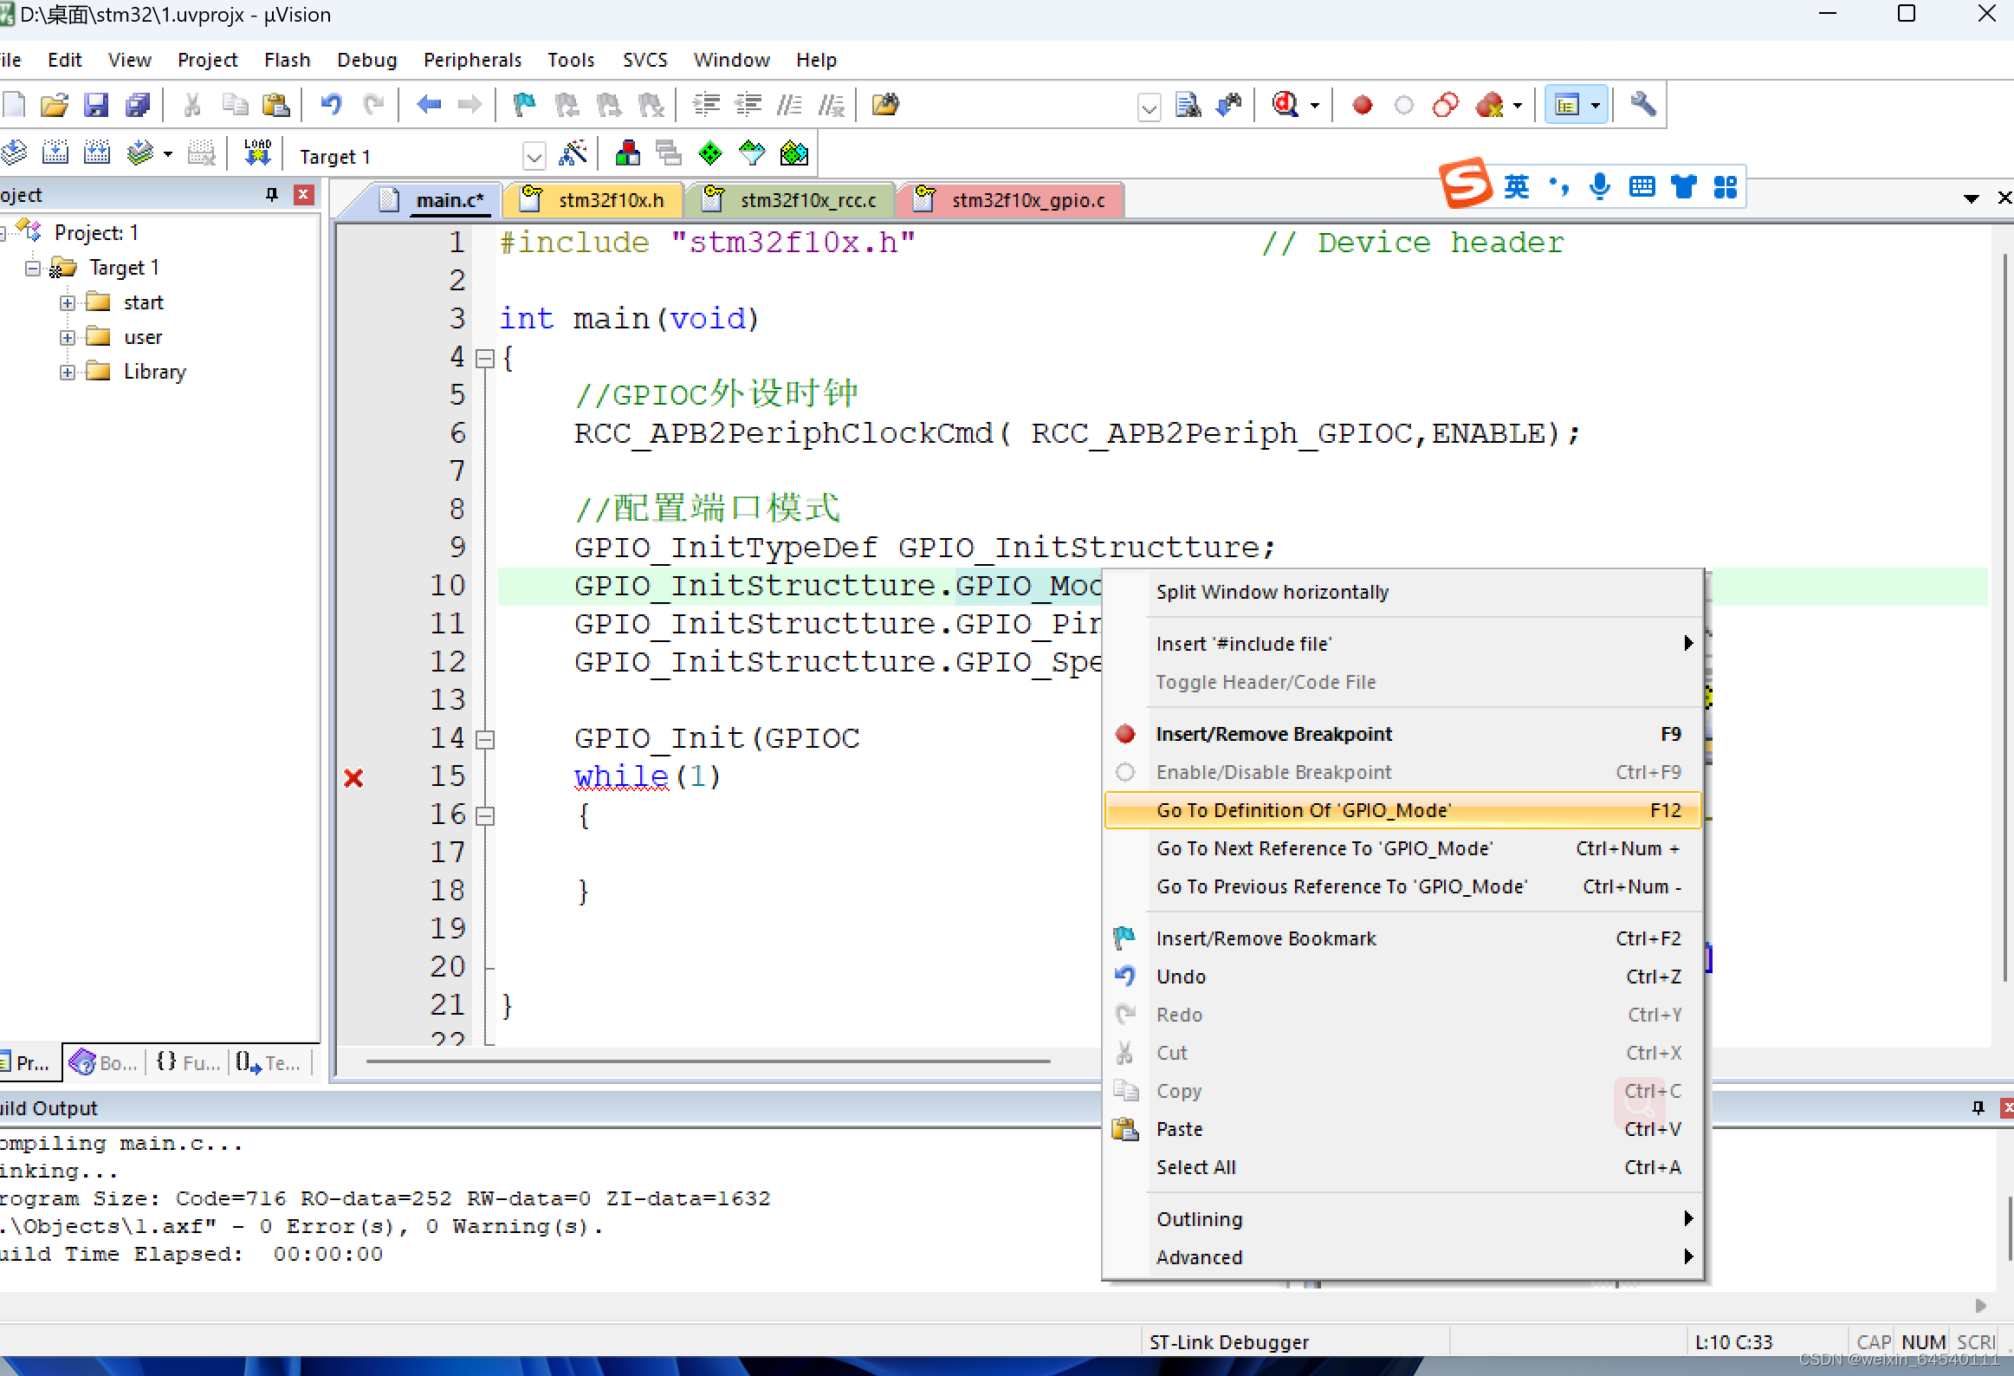Viewport: 2014px width, 1376px height.
Task: Click the Download LOAD icon
Action: (257, 153)
